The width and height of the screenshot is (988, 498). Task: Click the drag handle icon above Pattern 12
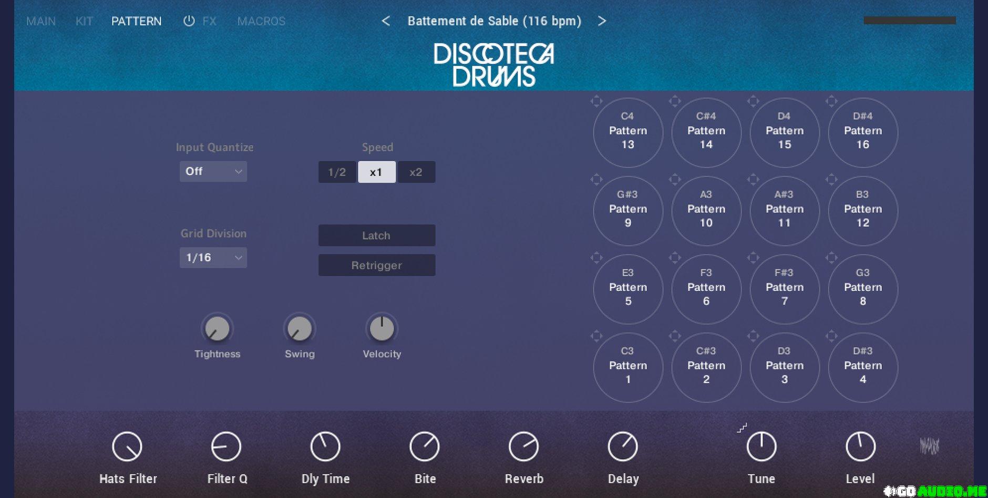point(831,180)
